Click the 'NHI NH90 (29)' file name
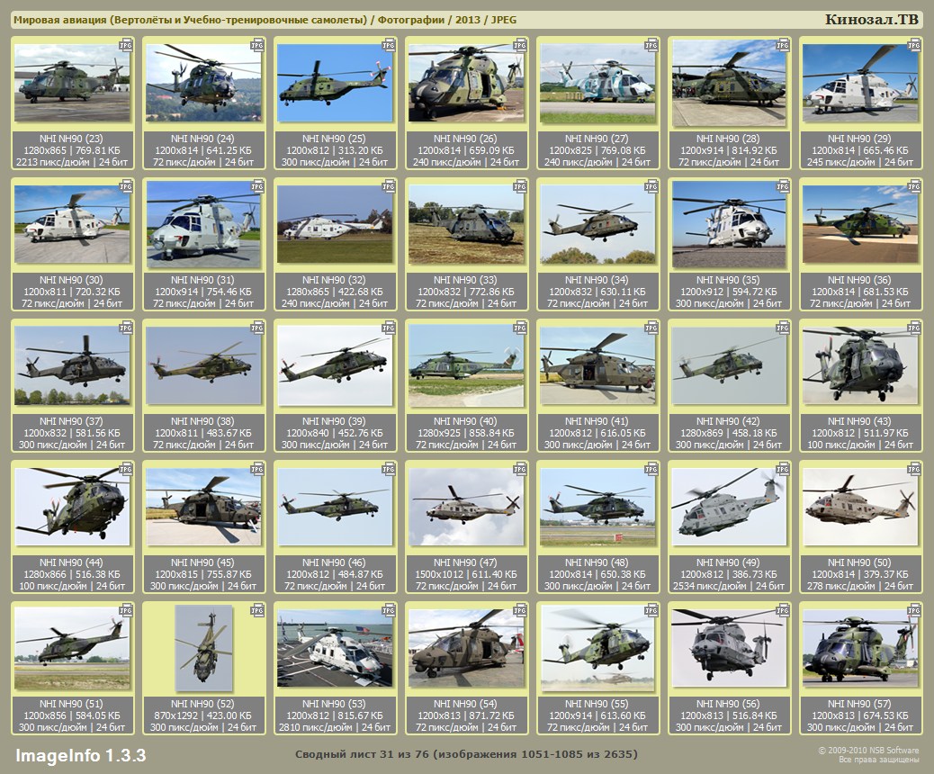The width and height of the screenshot is (934, 774). point(859,139)
